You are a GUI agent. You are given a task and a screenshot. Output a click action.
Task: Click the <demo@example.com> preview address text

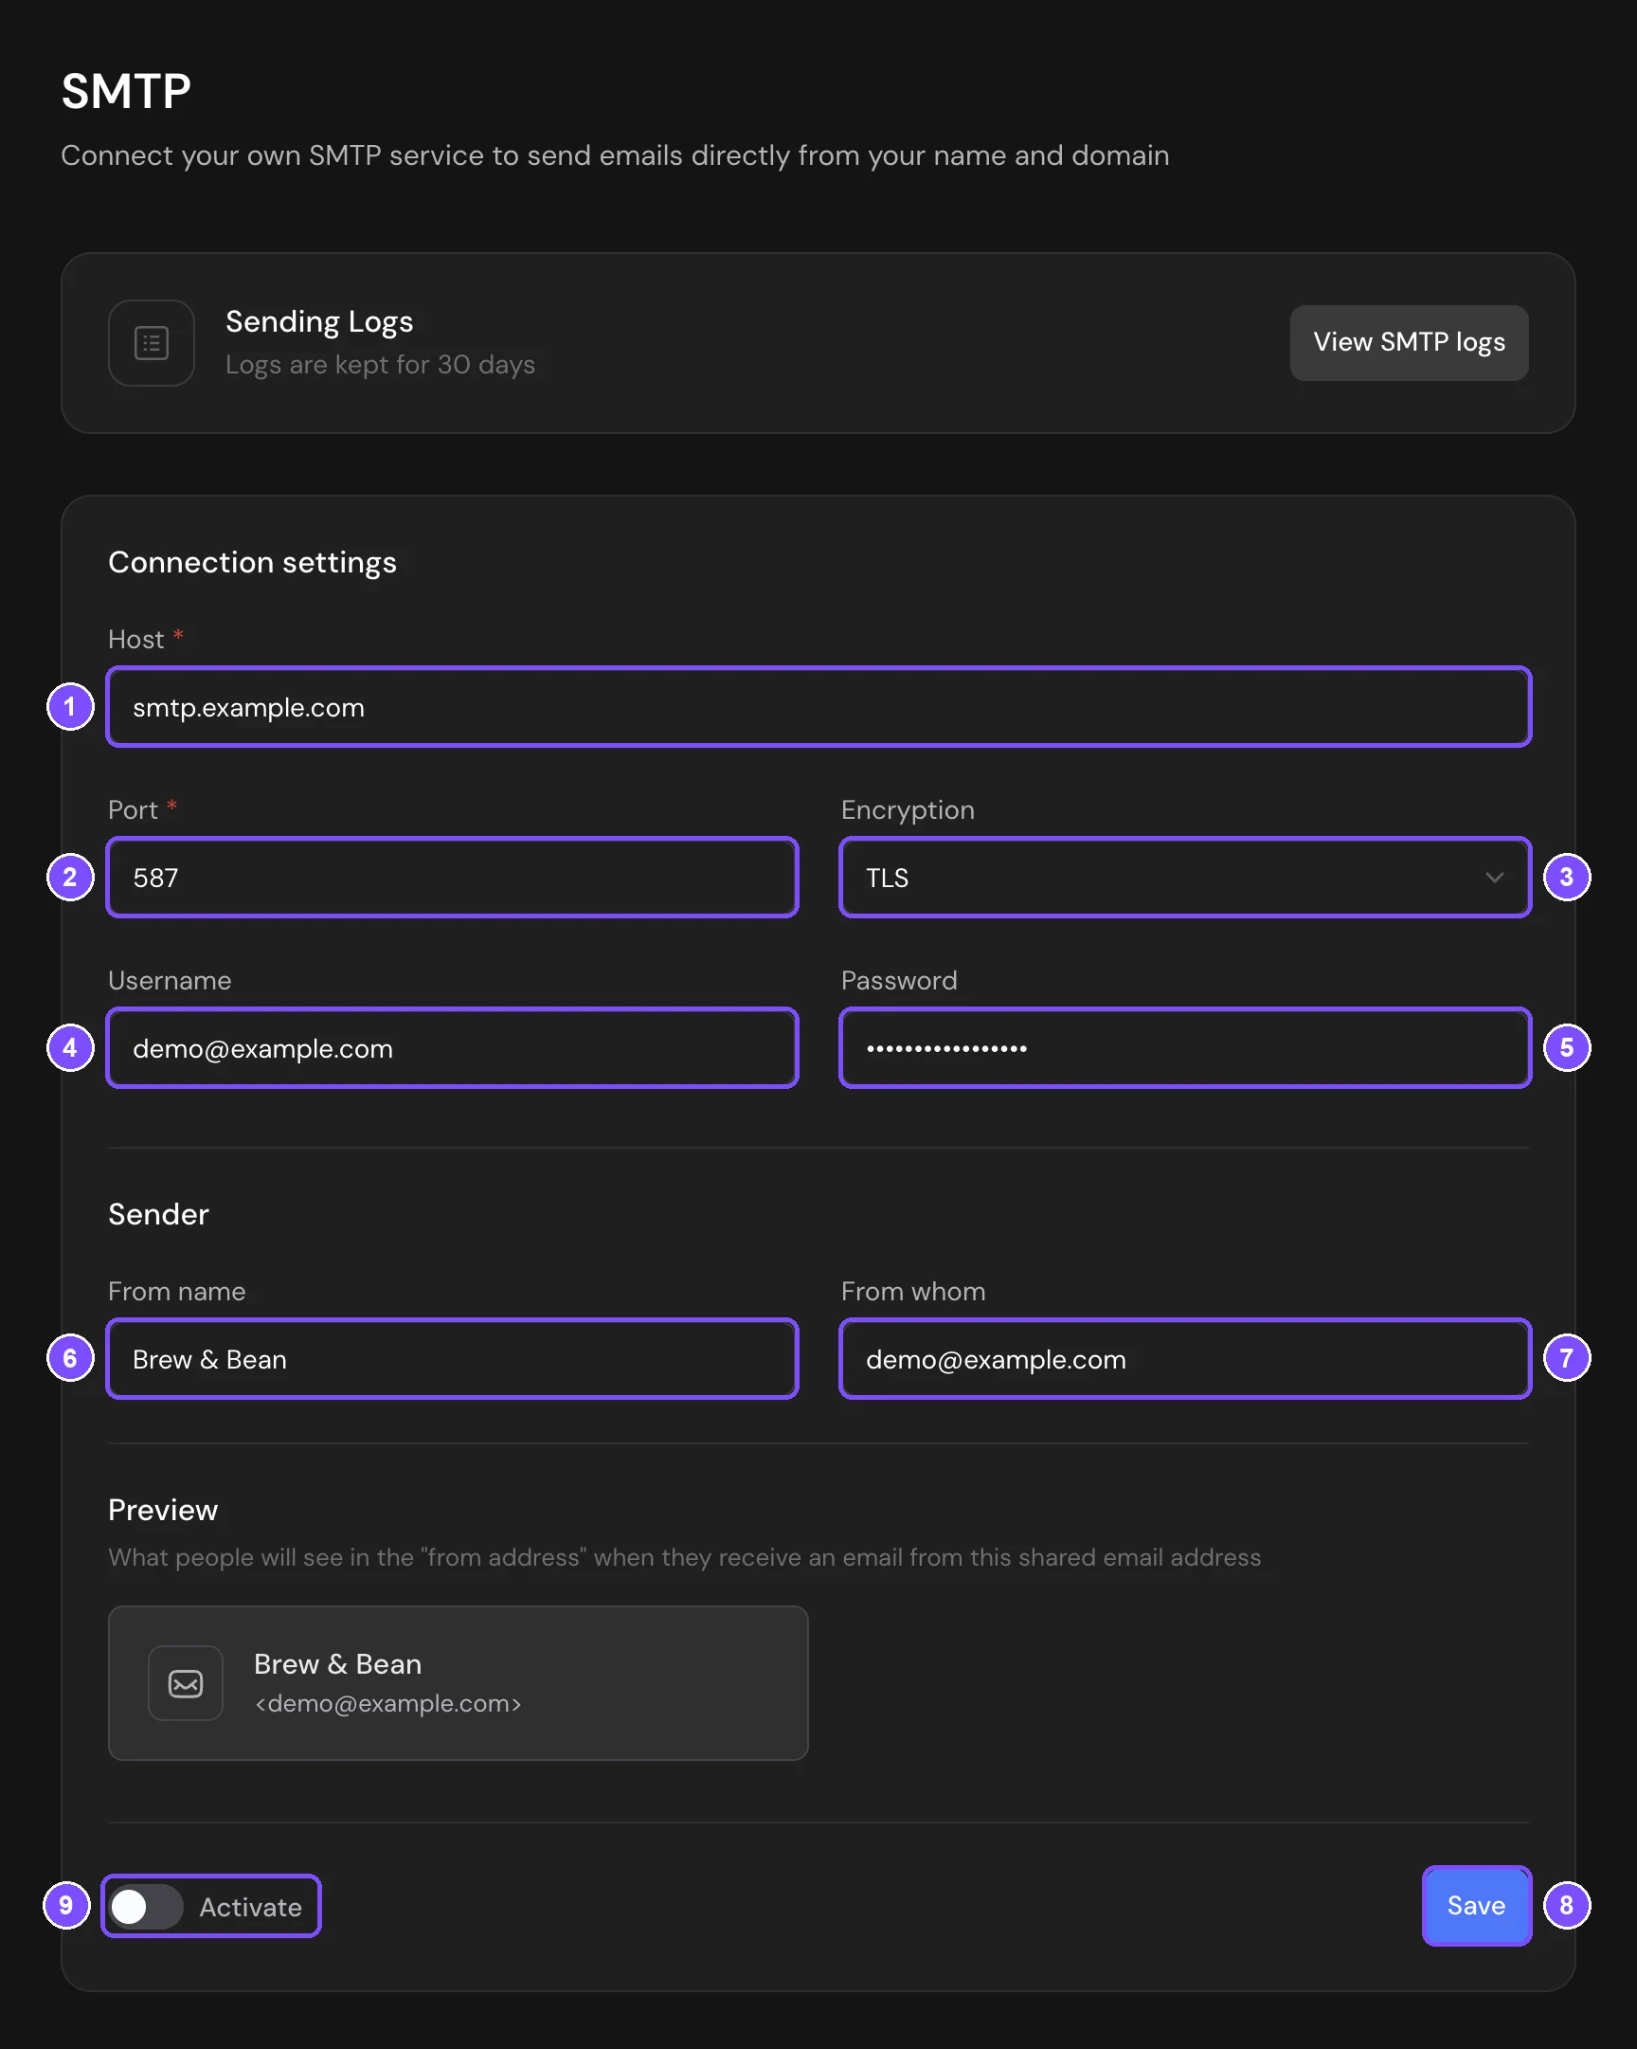click(x=387, y=1703)
